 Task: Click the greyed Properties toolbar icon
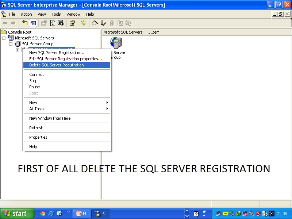point(44,23)
